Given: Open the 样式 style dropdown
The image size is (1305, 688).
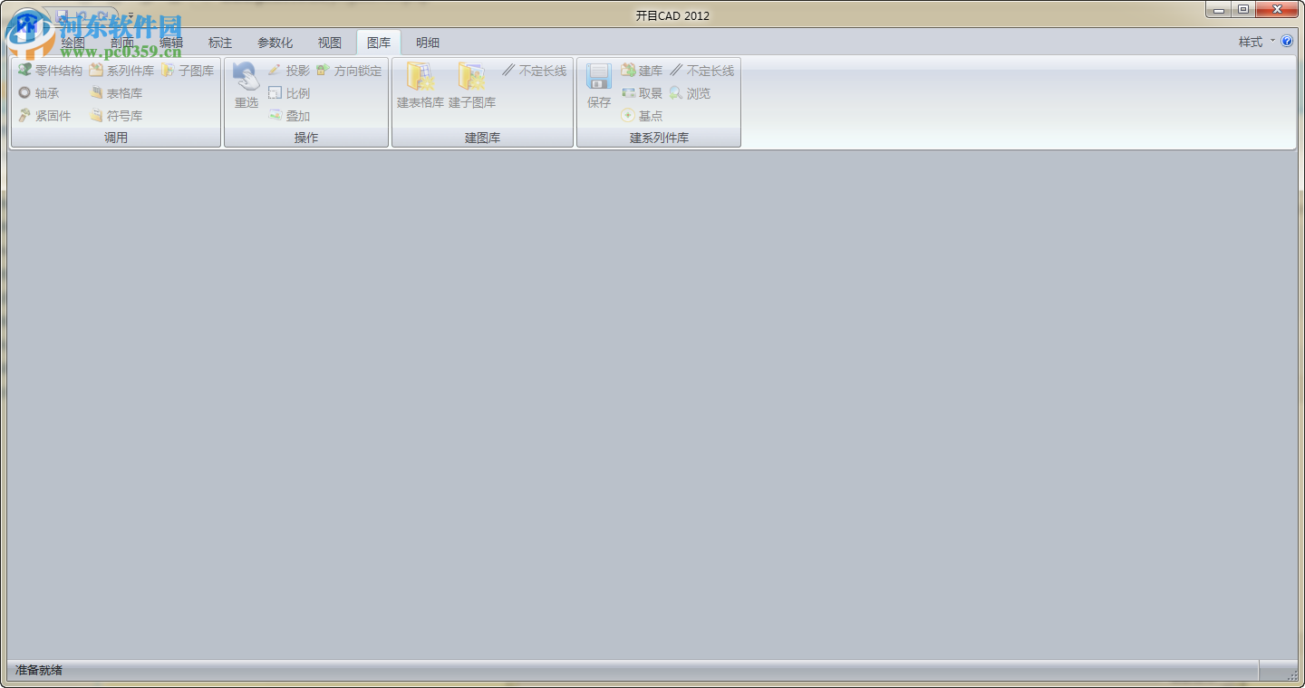Looking at the screenshot, I should 1256,42.
